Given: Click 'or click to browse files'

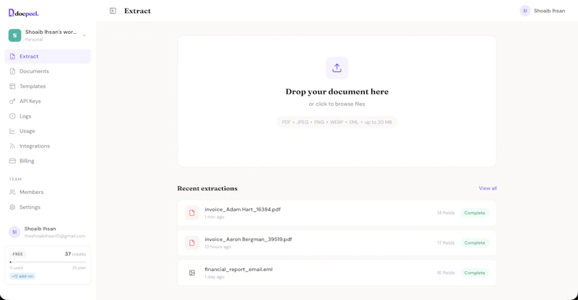Looking at the screenshot, I should pos(337,104).
